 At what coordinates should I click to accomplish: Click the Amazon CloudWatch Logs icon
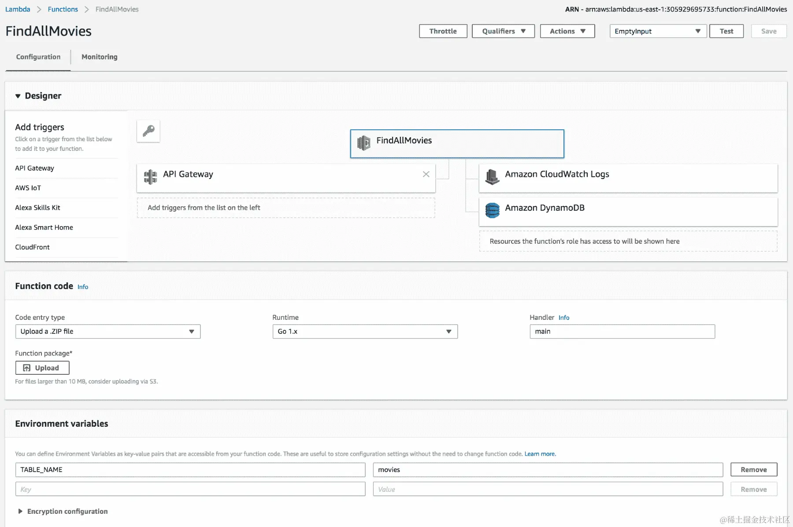point(492,177)
